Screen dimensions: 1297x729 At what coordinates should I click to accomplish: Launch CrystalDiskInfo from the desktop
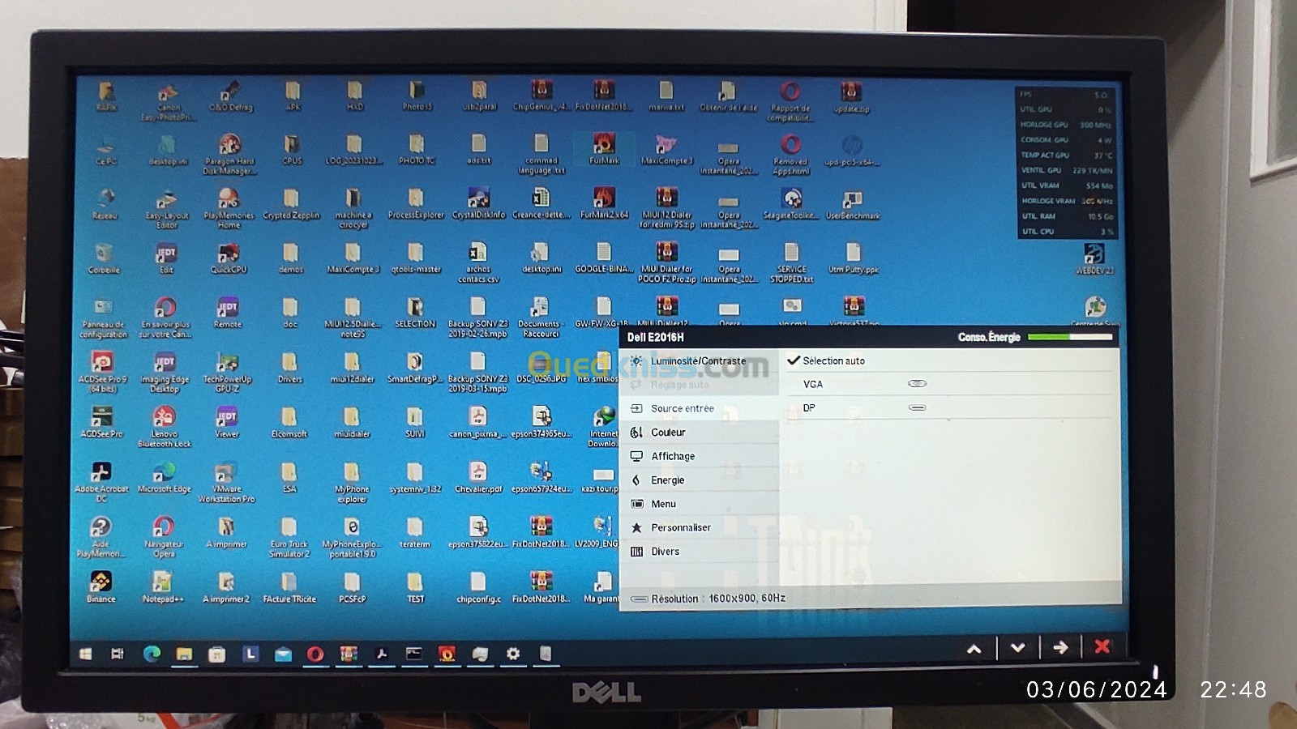pyautogui.click(x=478, y=204)
